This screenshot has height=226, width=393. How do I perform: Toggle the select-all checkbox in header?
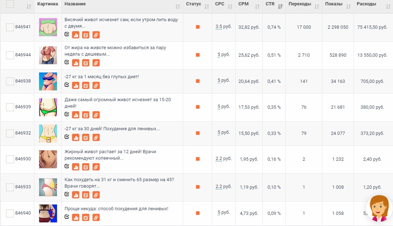[10, 4]
